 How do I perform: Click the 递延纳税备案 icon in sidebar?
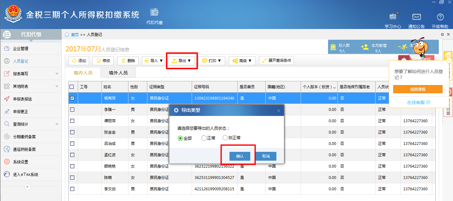click(7, 149)
